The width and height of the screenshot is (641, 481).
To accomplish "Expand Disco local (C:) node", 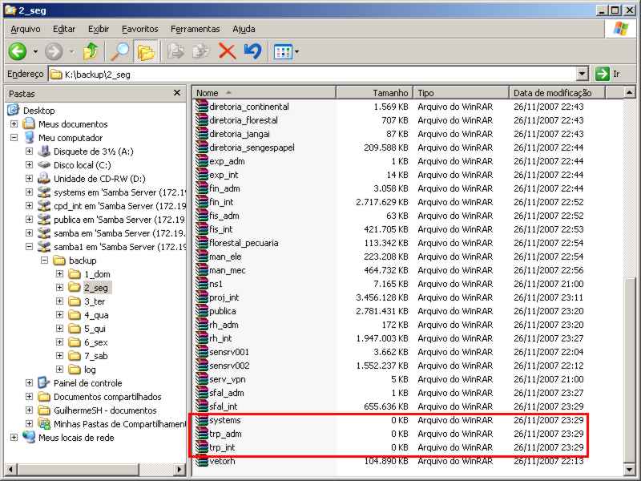I will click(29, 165).
